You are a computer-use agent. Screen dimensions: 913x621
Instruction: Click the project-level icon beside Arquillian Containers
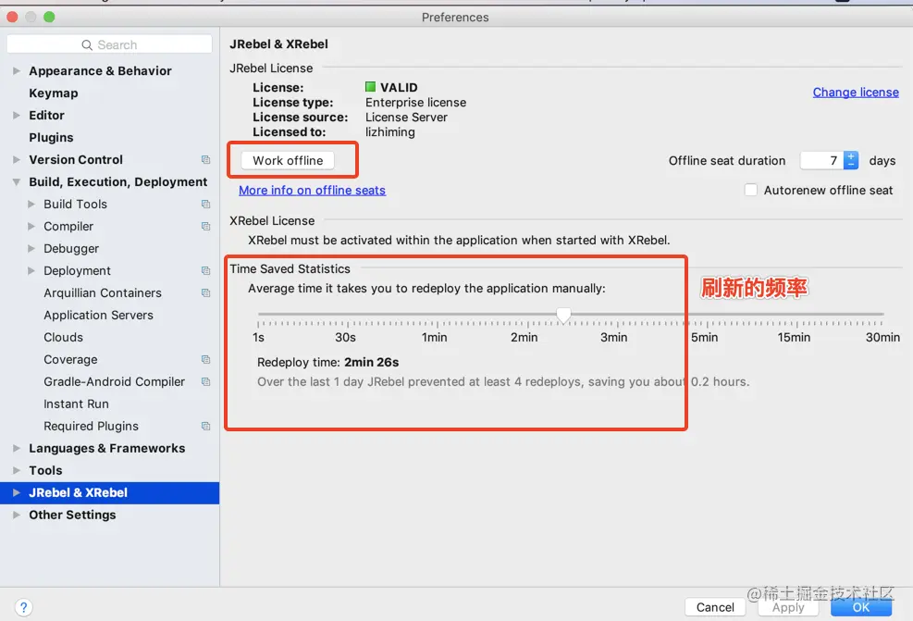(205, 292)
